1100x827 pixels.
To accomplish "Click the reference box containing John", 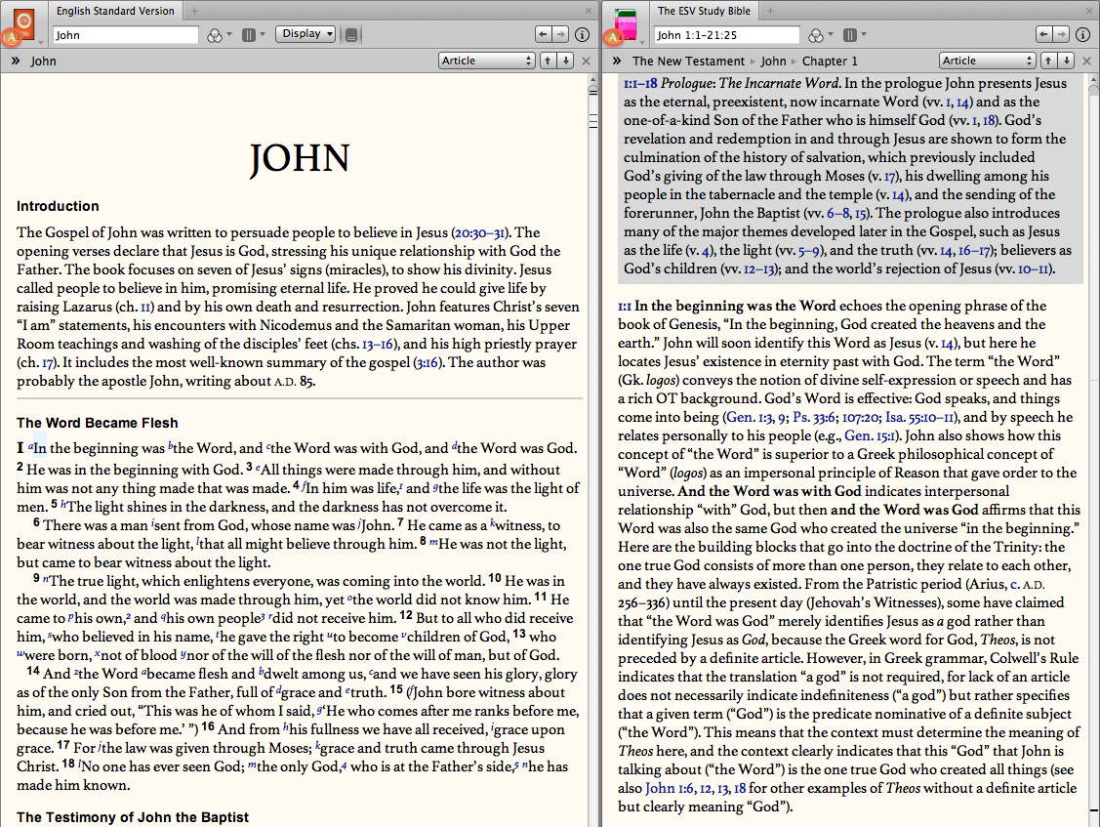I will click(126, 35).
